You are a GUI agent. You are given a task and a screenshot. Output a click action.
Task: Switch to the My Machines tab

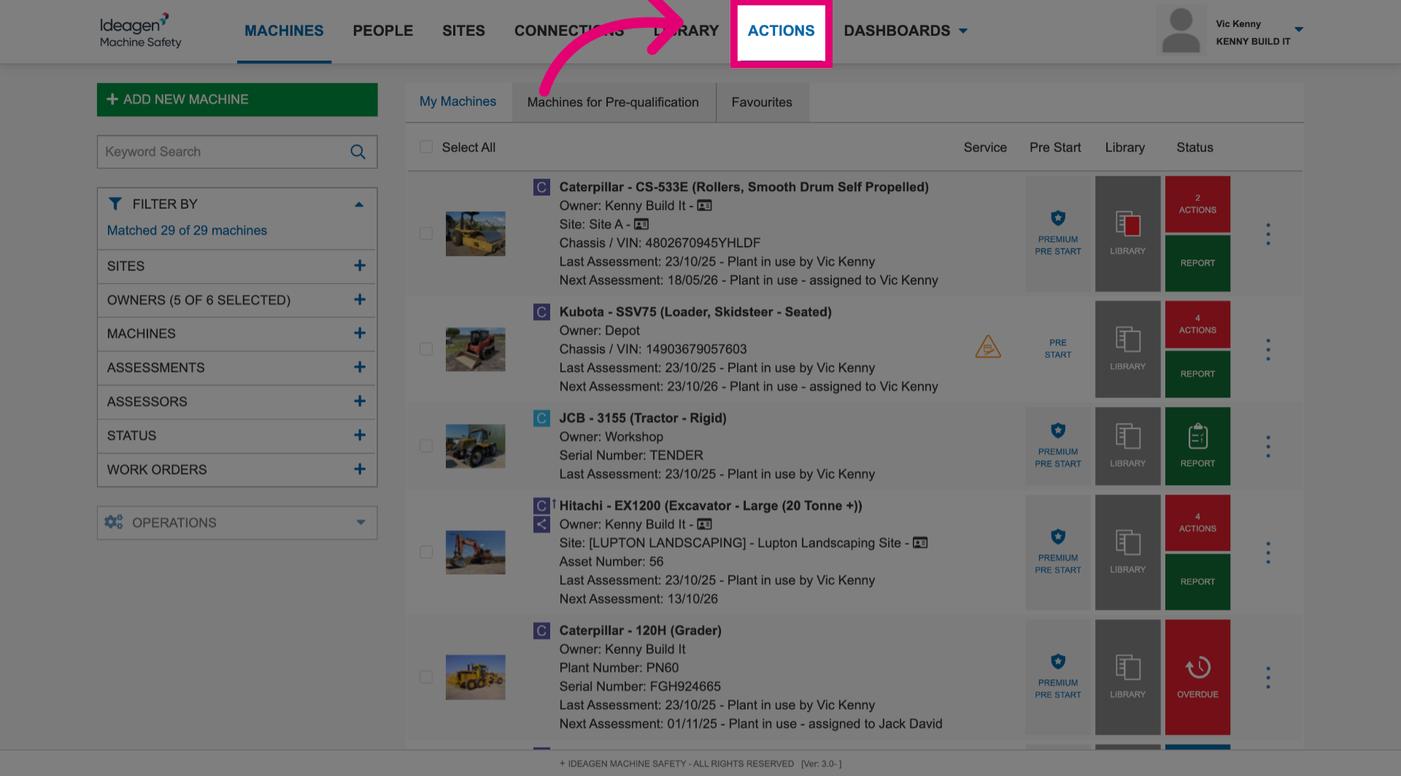coord(458,101)
